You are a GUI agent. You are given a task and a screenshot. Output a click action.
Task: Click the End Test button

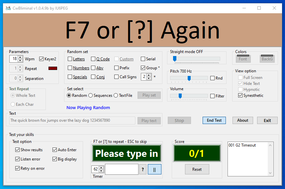pyautogui.click(x=214, y=120)
